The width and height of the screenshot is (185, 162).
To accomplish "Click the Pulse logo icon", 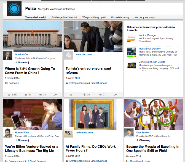I will pos(14,9).
